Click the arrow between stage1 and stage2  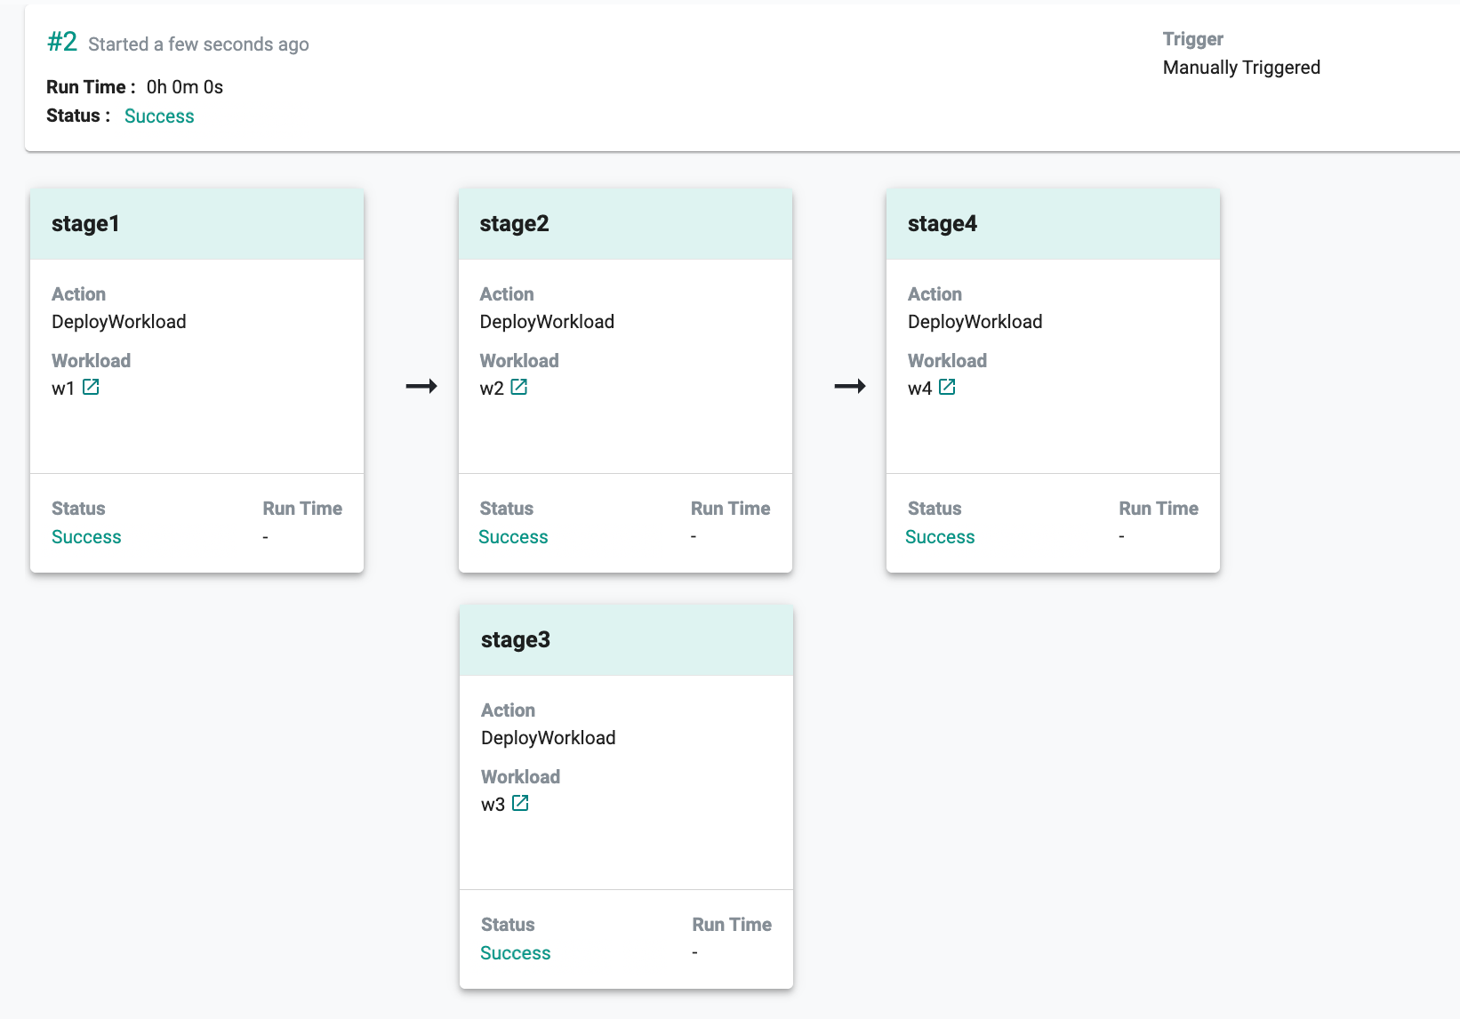[421, 386]
